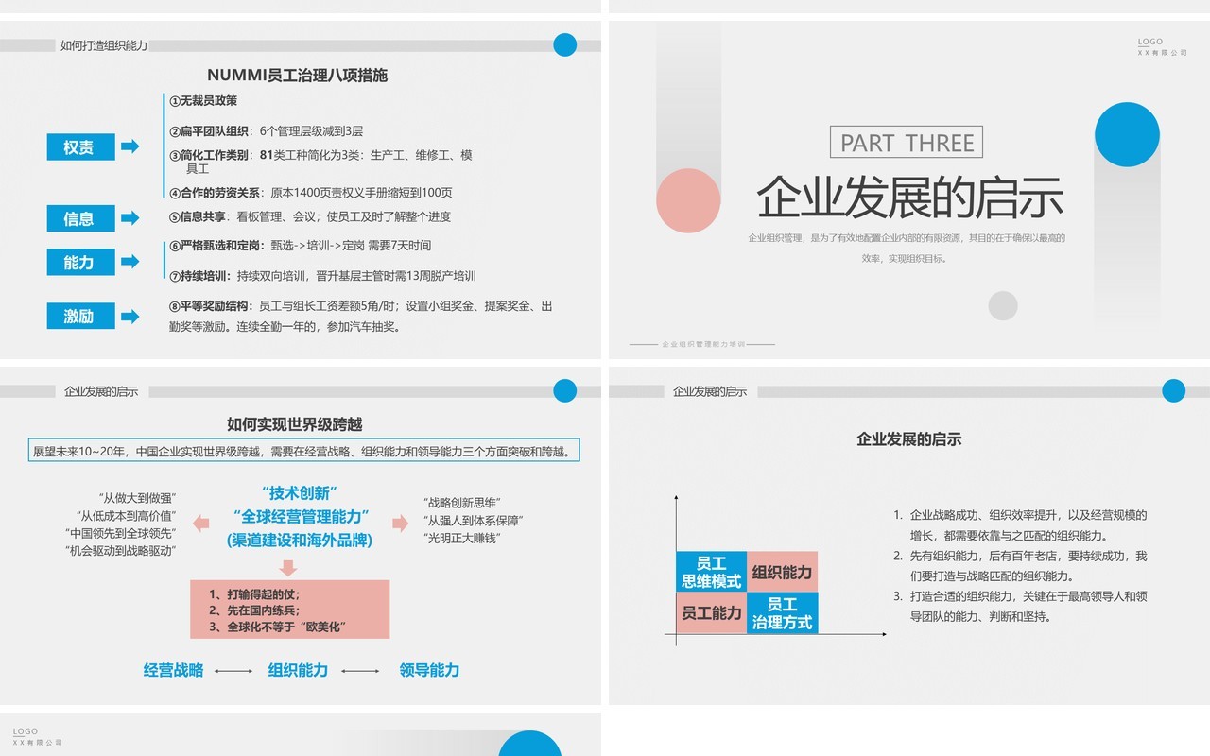1210x756 pixels.
Task: Click the pink box item 2、先在国内练兵
Action: (254, 610)
